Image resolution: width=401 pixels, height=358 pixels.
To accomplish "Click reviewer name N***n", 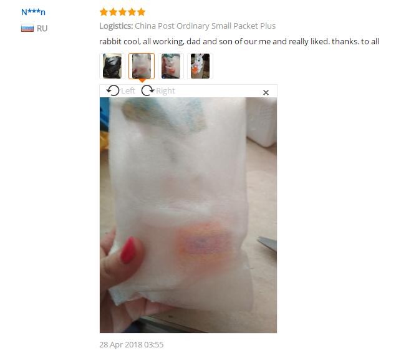I will [33, 12].
